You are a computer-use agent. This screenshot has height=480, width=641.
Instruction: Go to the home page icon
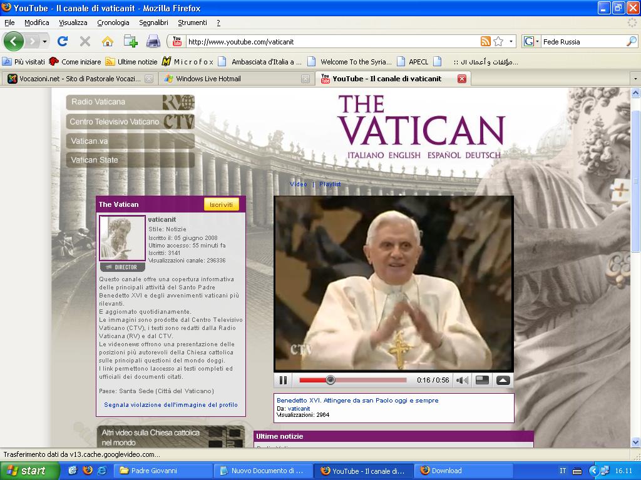tap(108, 41)
